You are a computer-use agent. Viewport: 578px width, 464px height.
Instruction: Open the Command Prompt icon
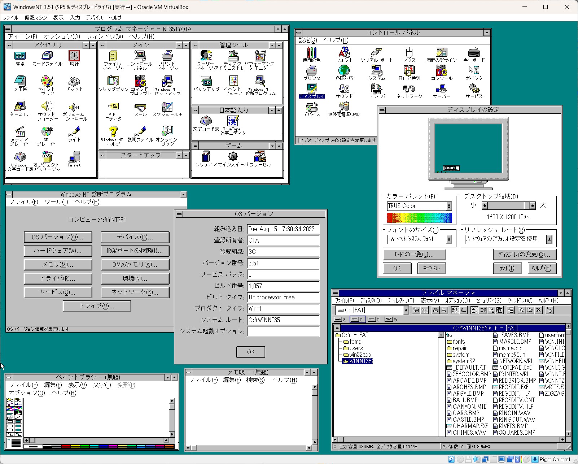pyautogui.click(x=140, y=82)
